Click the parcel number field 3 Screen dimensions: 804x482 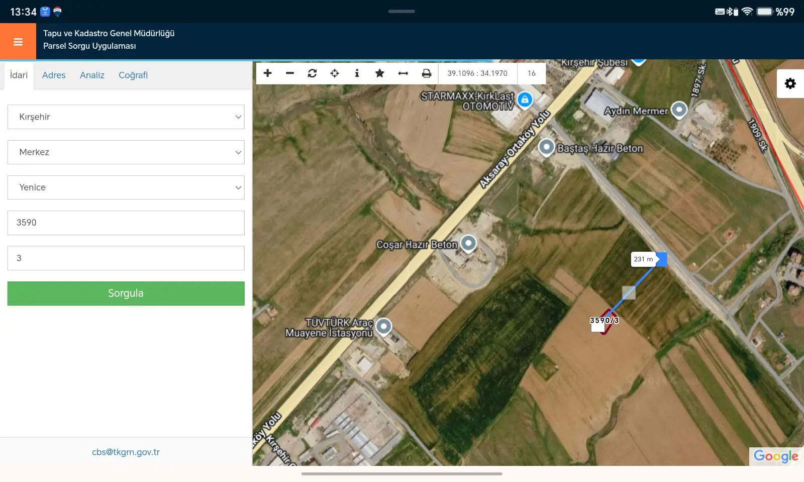coord(126,258)
